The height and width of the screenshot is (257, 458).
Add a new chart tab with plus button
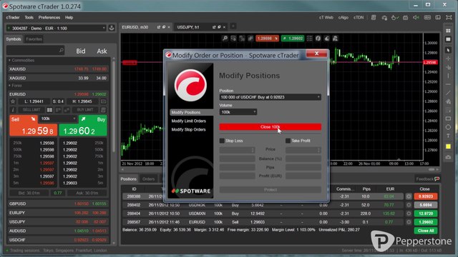(233, 26)
